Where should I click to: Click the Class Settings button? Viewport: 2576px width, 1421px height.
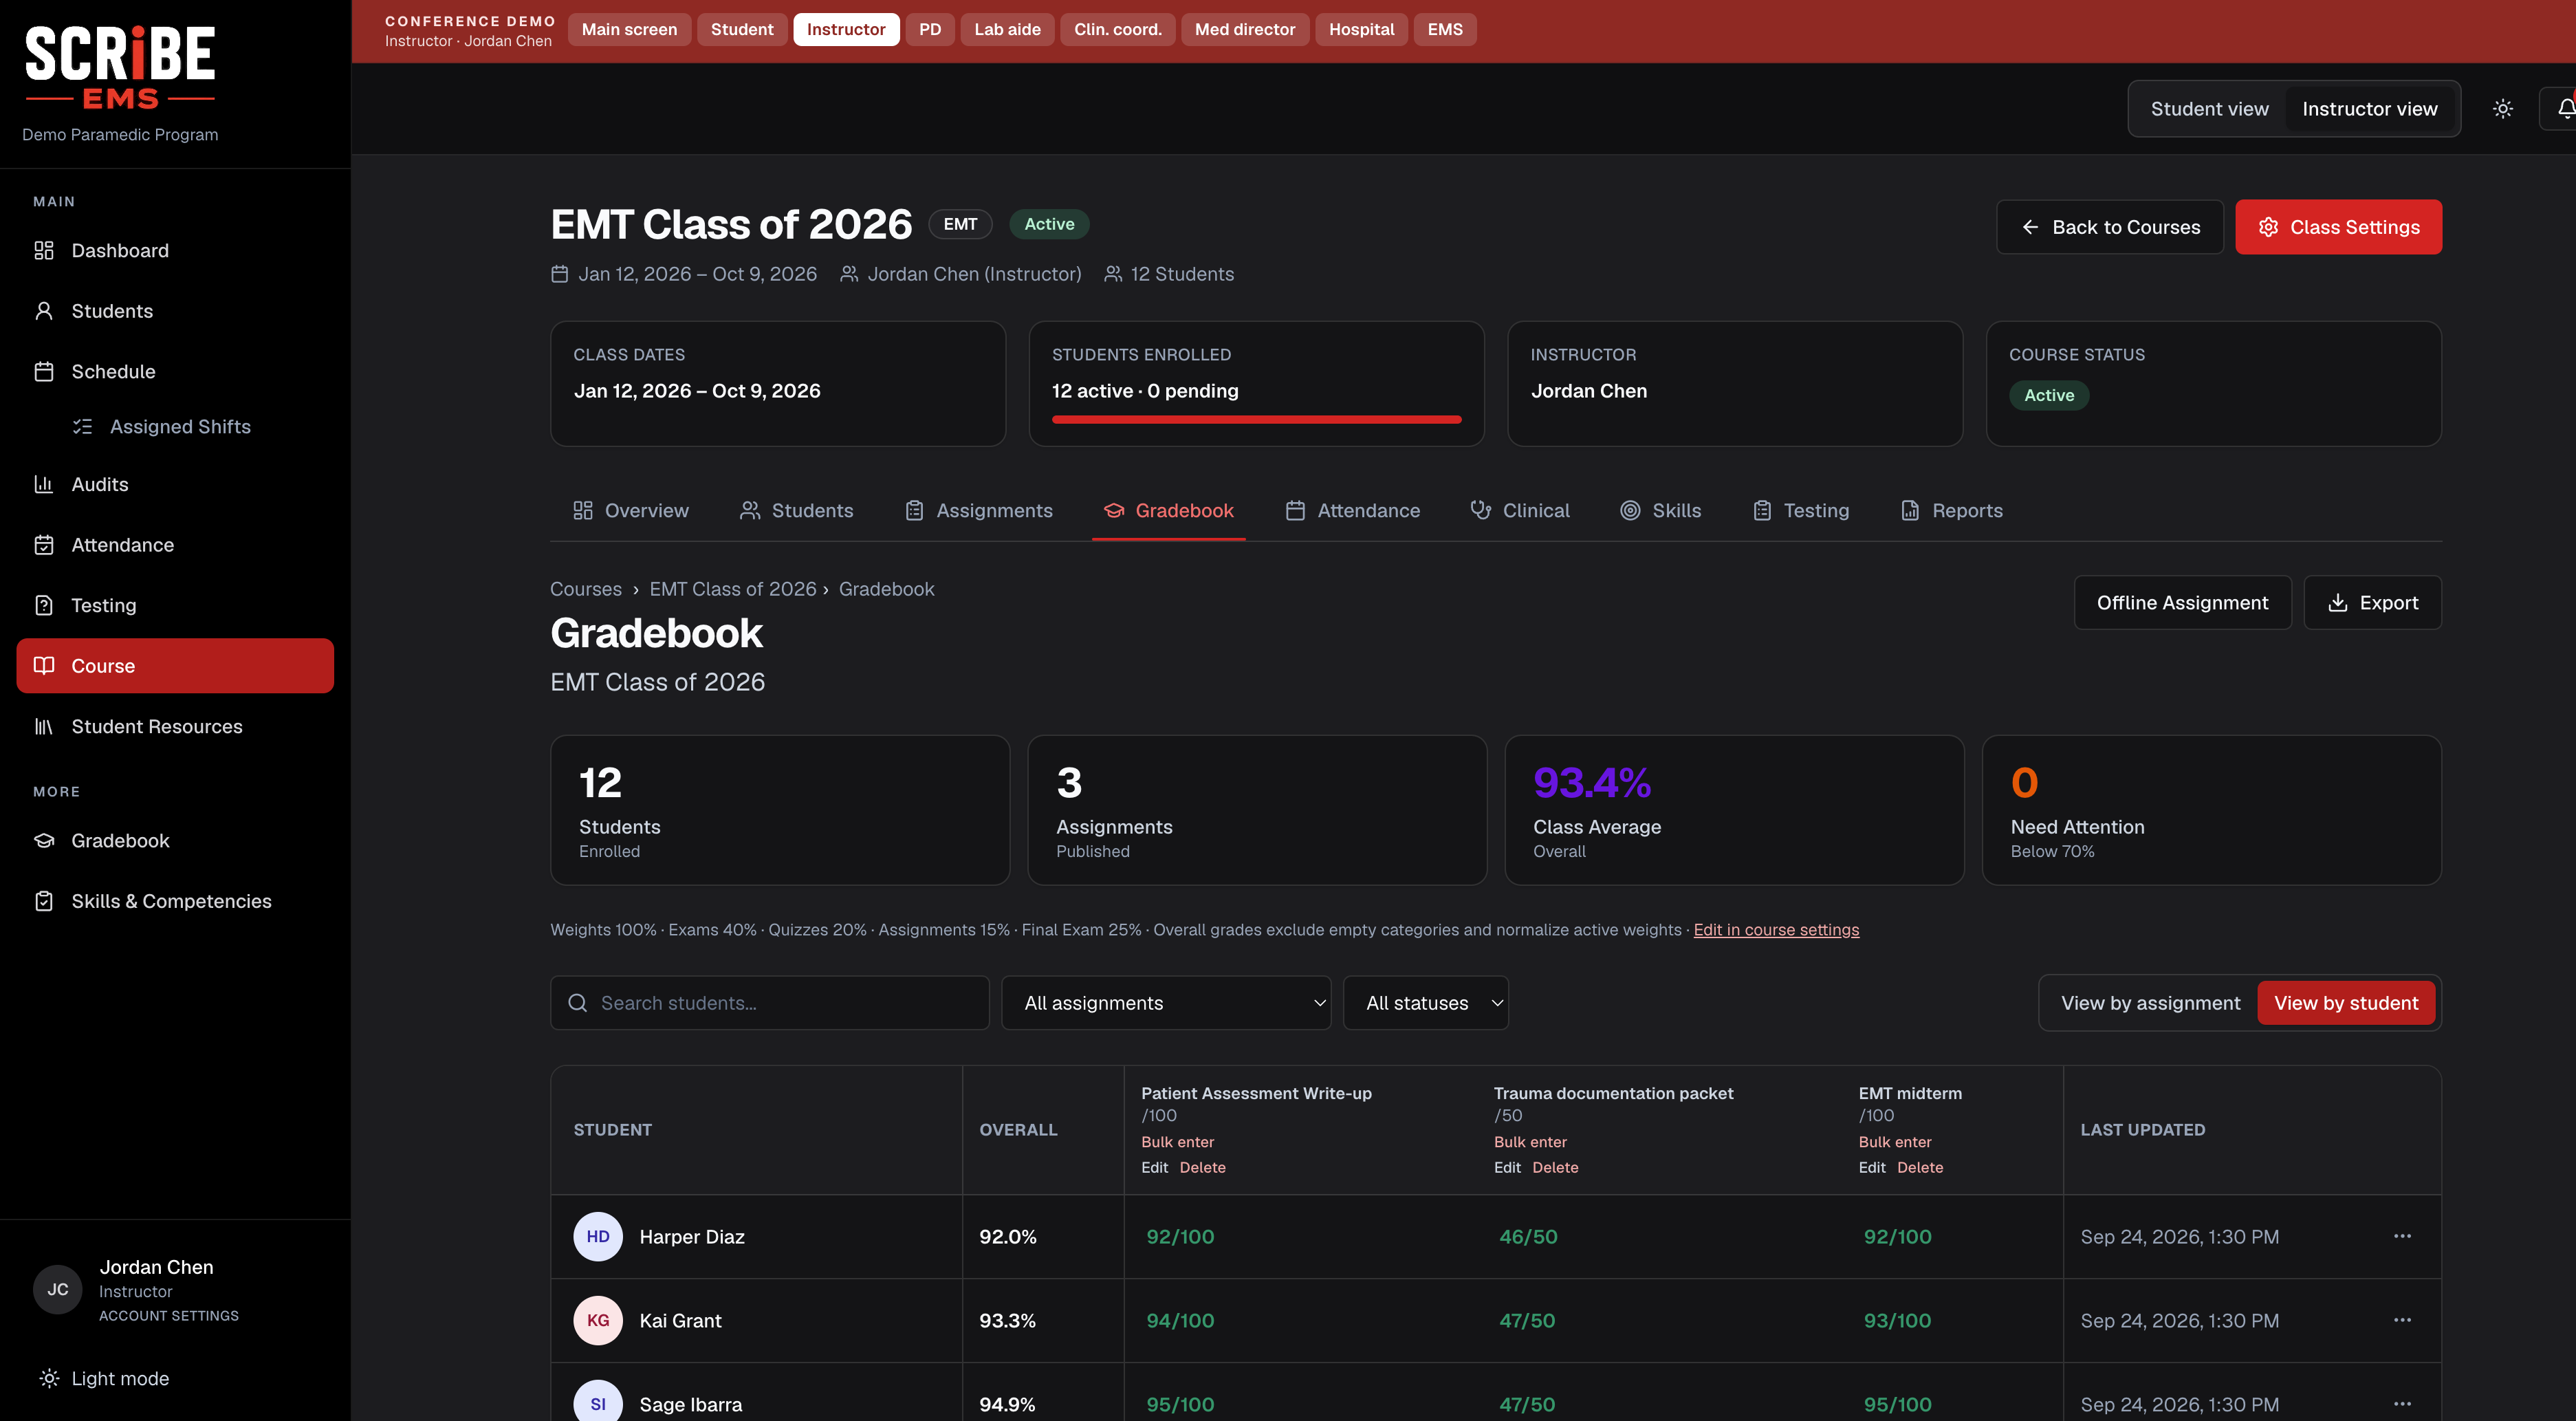pyautogui.click(x=2338, y=227)
